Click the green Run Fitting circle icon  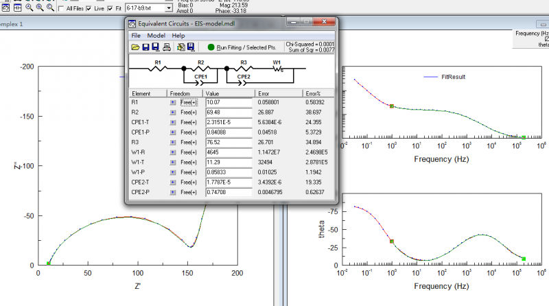(211, 47)
